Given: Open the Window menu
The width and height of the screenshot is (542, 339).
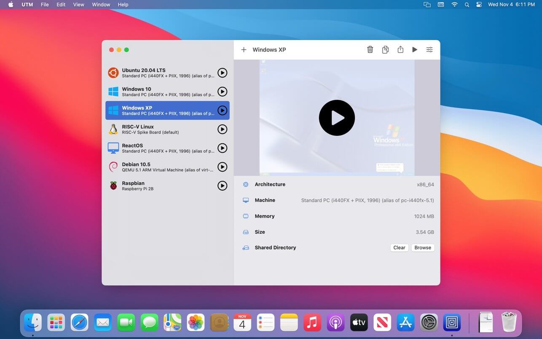Looking at the screenshot, I should pyautogui.click(x=101, y=5).
